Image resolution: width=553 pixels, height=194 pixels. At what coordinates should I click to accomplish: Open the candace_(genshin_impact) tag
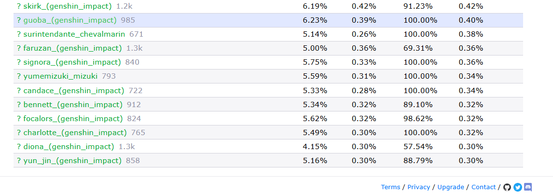point(73,91)
